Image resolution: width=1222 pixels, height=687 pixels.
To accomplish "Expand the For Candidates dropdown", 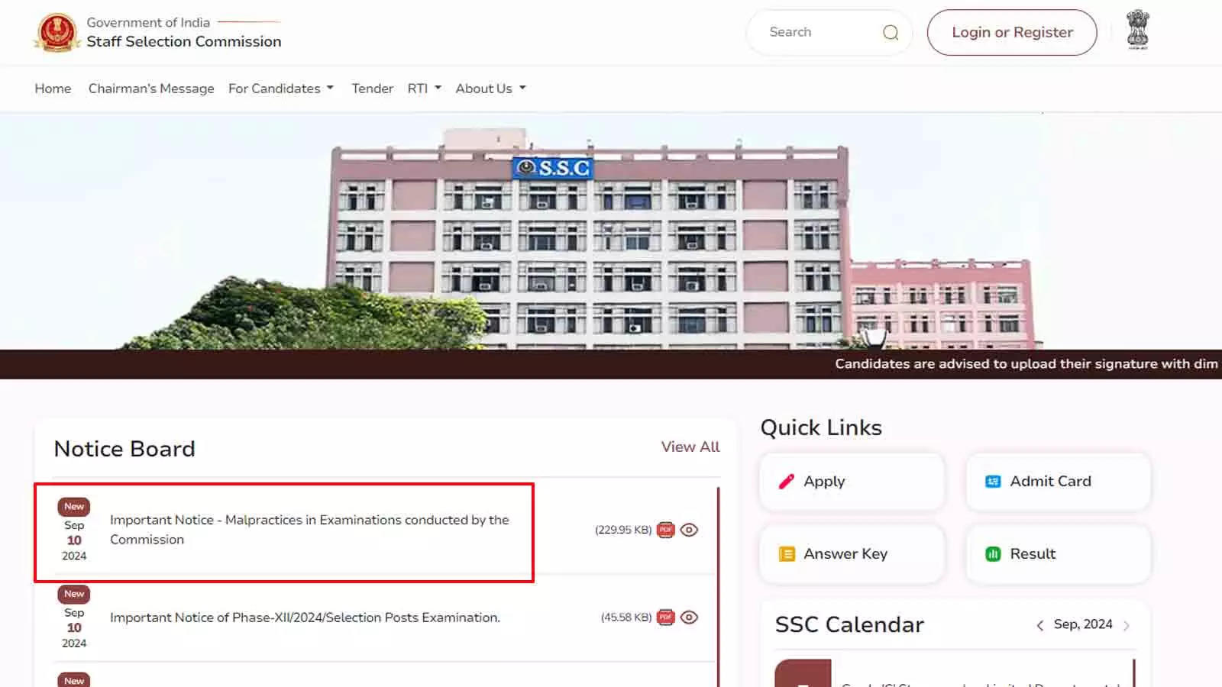I will pos(280,89).
